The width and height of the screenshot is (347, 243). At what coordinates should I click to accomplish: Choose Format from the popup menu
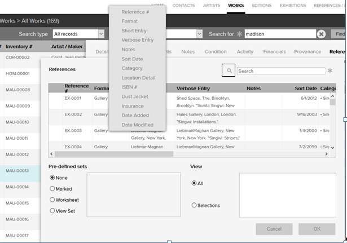pos(129,21)
